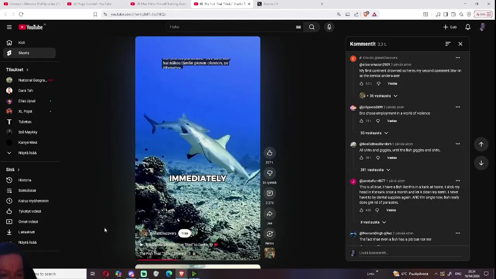The height and width of the screenshot is (279, 496).
Task: Click the taskbar weather widget
Action: pyautogui.click(x=411, y=274)
